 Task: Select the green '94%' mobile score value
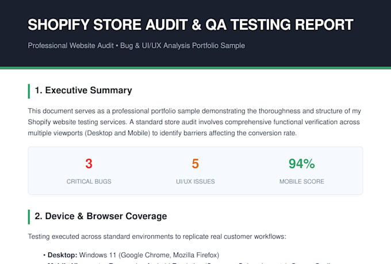[302, 164]
